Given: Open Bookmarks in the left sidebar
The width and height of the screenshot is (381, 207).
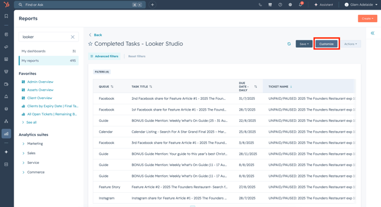Looking at the screenshot, I should click(x=6, y=16).
